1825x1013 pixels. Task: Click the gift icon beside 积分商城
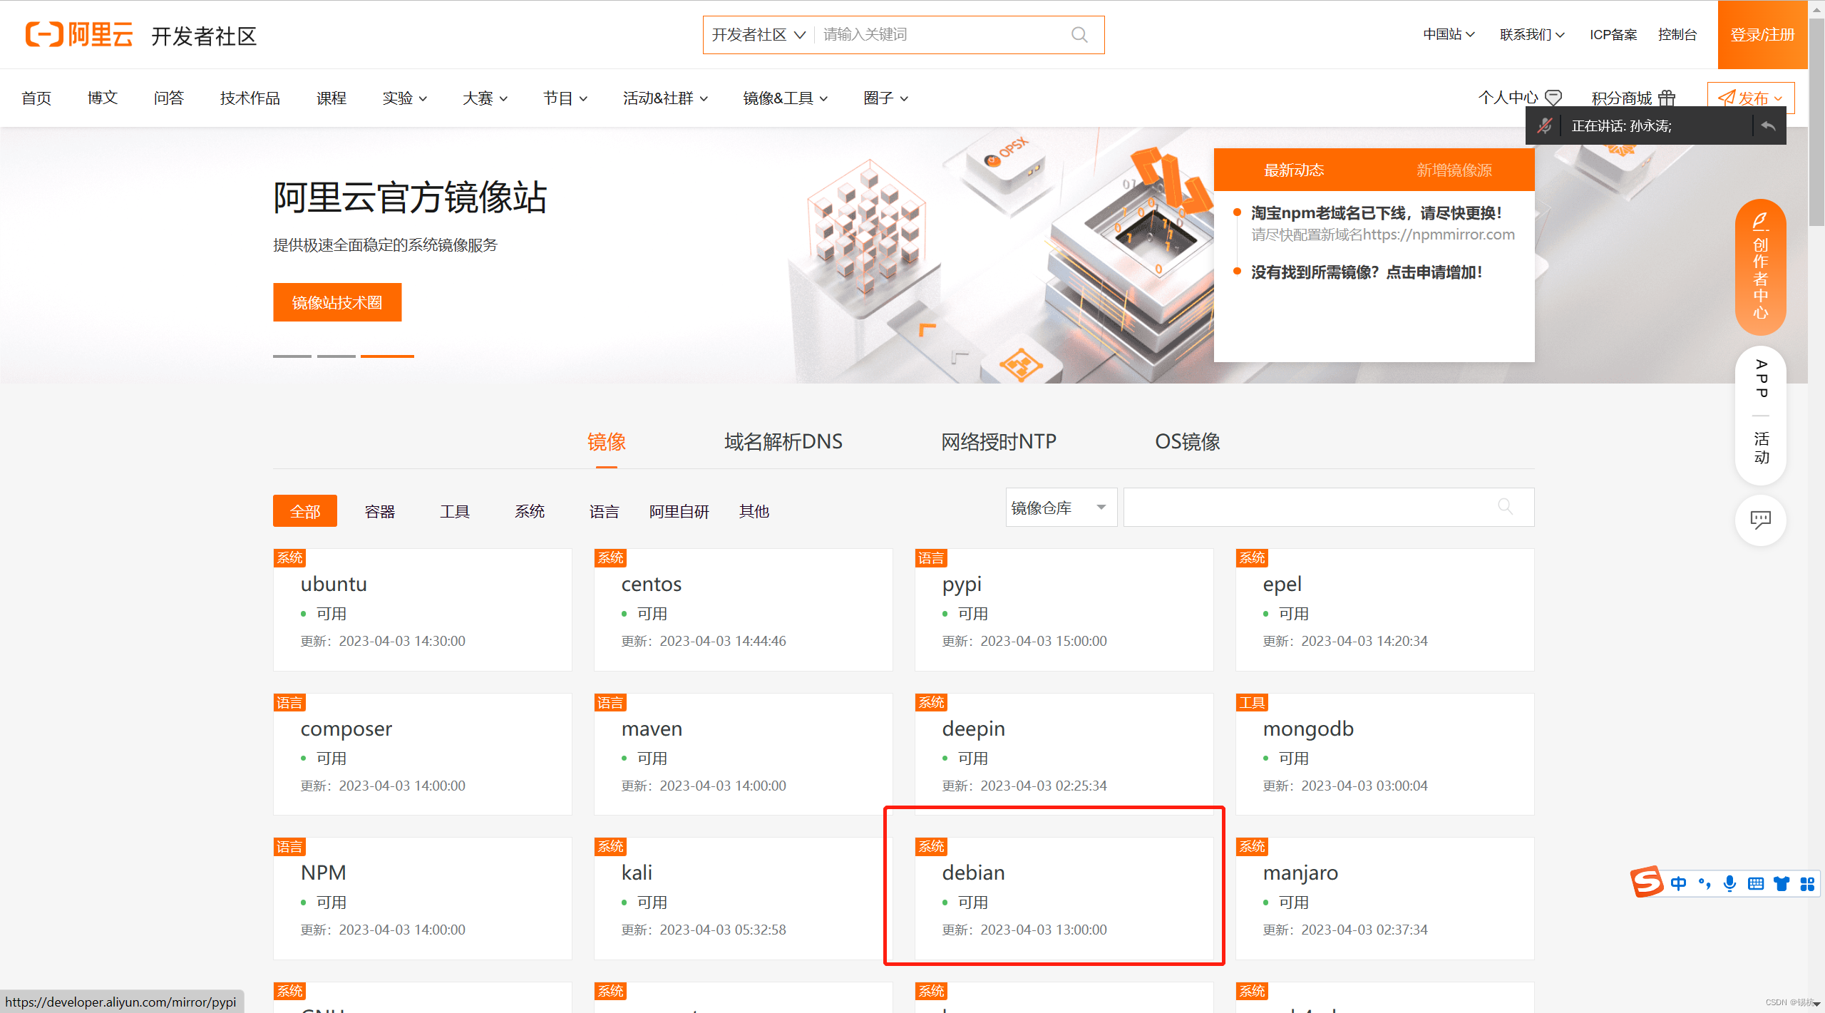coord(1667,98)
